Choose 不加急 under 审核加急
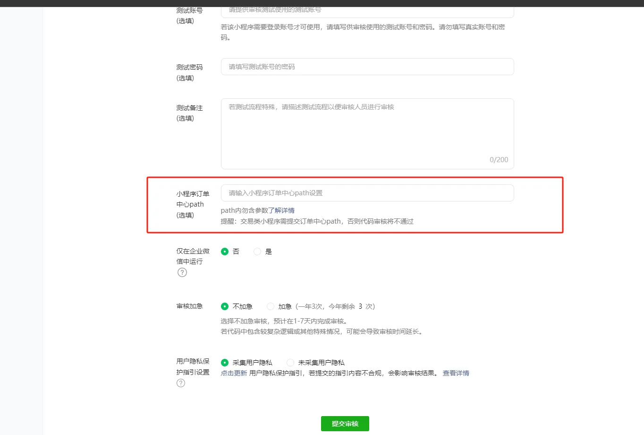 pos(225,306)
